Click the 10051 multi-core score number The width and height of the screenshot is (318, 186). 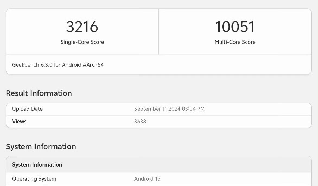click(235, 27)
